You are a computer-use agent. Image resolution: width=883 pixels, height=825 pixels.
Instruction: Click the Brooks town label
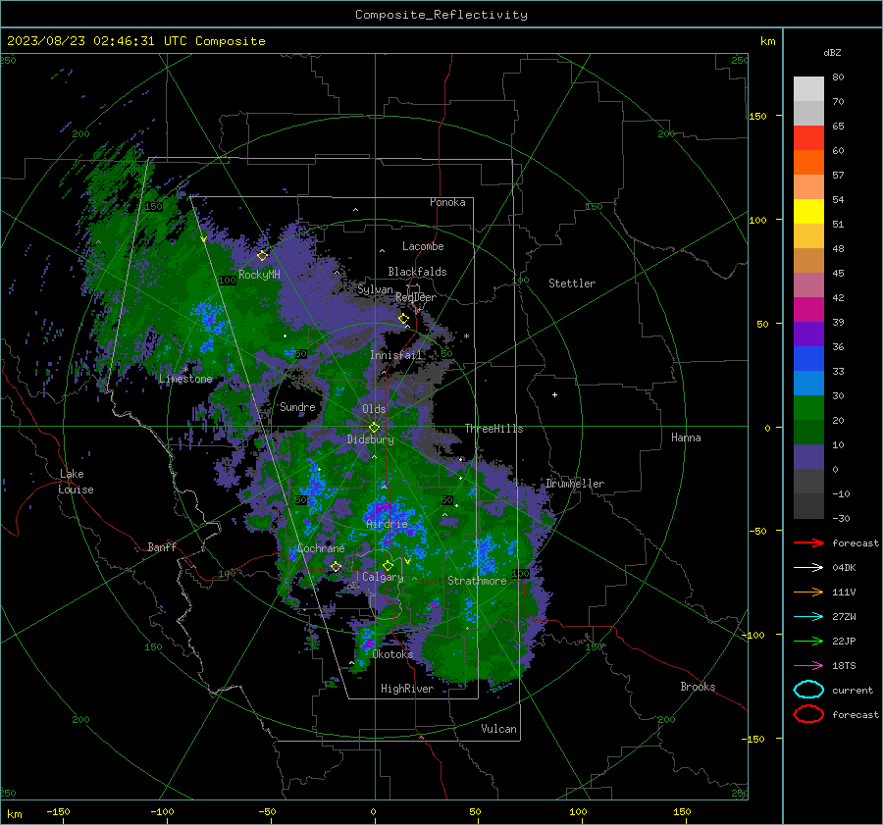pos(698,687)
